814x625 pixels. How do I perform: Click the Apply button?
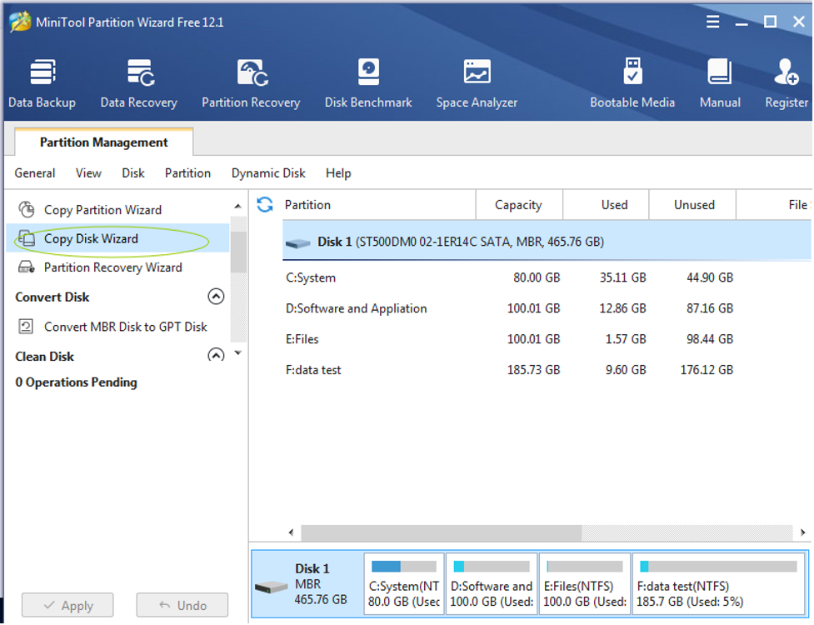click(x=67, y=605)
